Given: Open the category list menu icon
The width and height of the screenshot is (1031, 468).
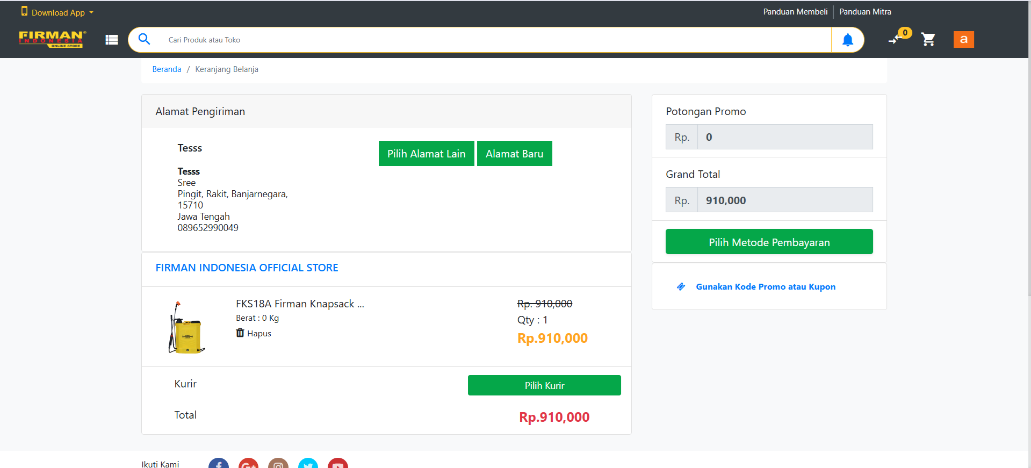Looking at the screenshot, I should pos(112,40).
